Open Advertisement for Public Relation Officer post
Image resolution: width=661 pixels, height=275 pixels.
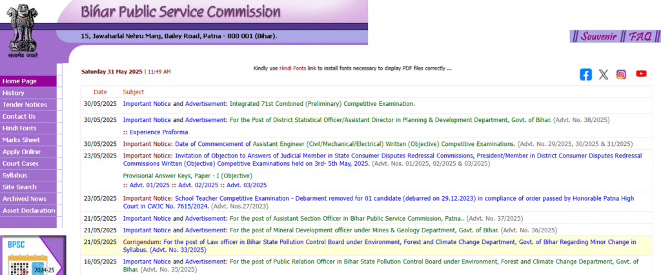click(206, 261)
